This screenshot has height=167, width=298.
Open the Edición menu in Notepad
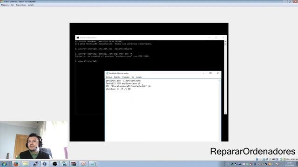[117, 77]
